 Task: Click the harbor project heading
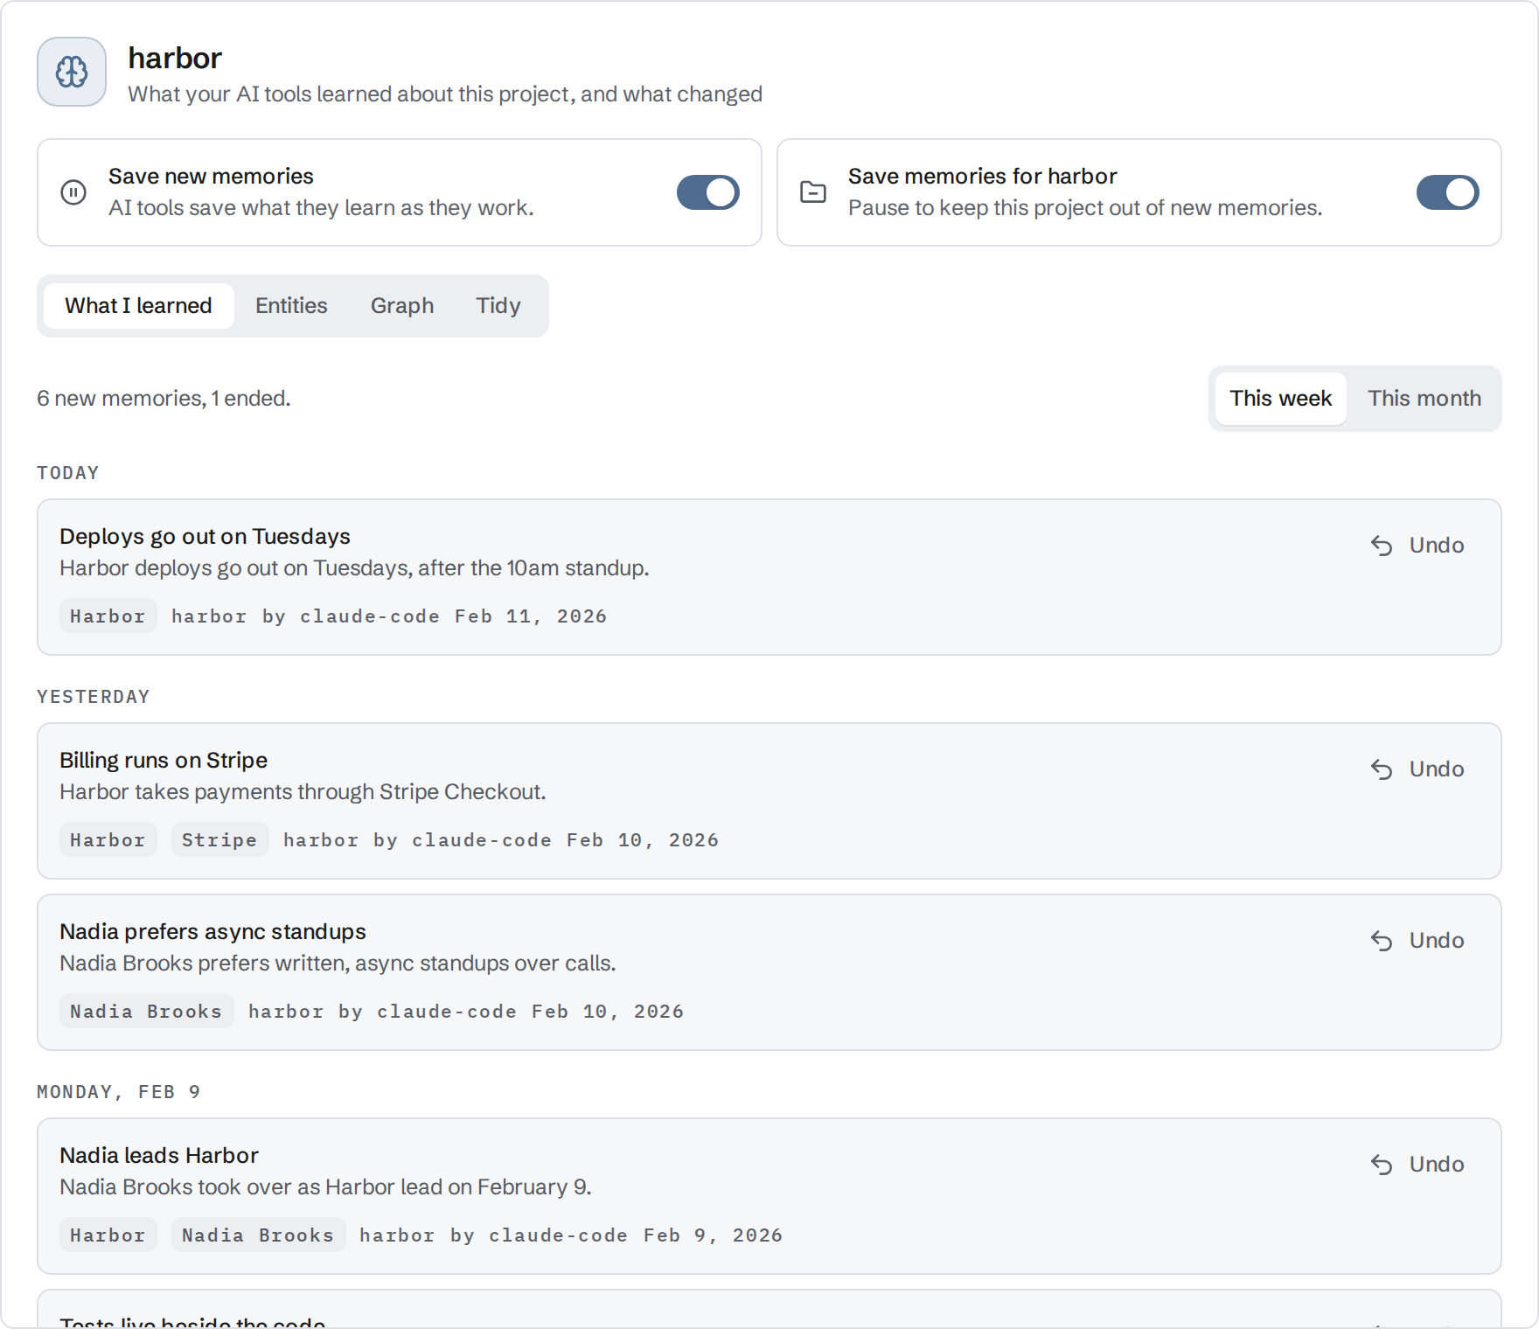175,58
